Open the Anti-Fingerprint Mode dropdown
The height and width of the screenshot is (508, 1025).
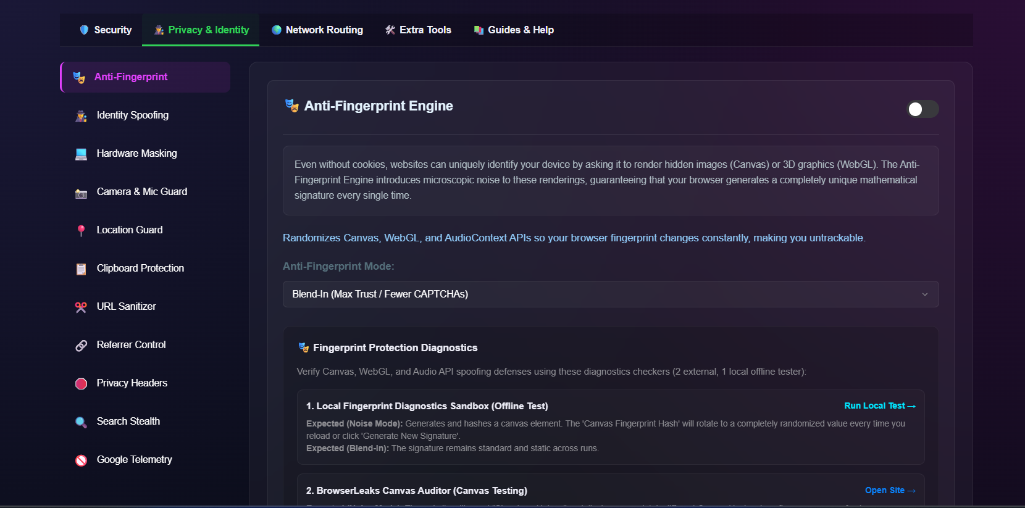pos(611,294)
